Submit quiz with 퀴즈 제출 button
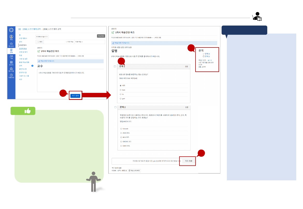Viewport: 303px width, 209px height. pyautogui.click(x=188, y=161)
